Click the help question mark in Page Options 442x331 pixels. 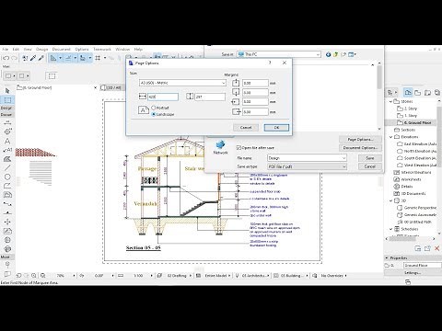coord(270,63)
